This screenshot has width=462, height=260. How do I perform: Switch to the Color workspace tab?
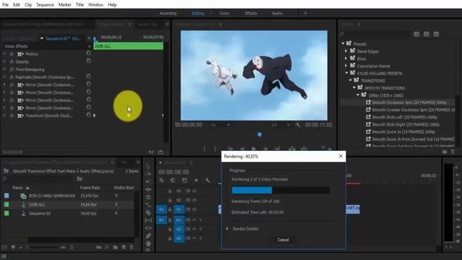[x=225, y=13]
